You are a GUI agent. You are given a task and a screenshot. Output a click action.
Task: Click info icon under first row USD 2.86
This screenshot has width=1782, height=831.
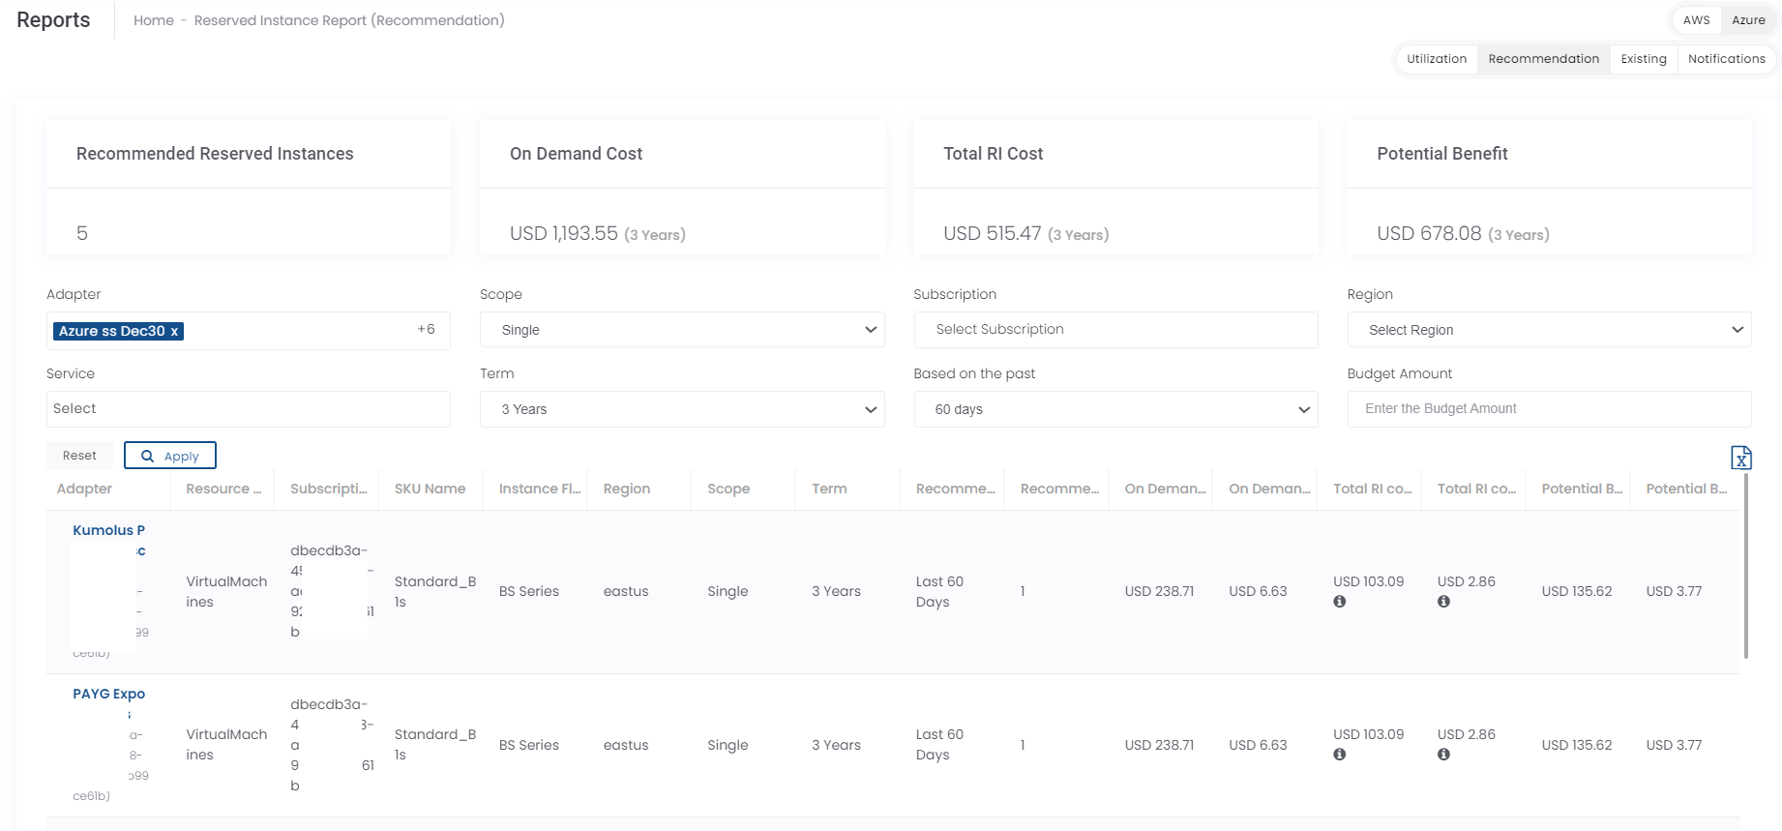point(1443,602)
